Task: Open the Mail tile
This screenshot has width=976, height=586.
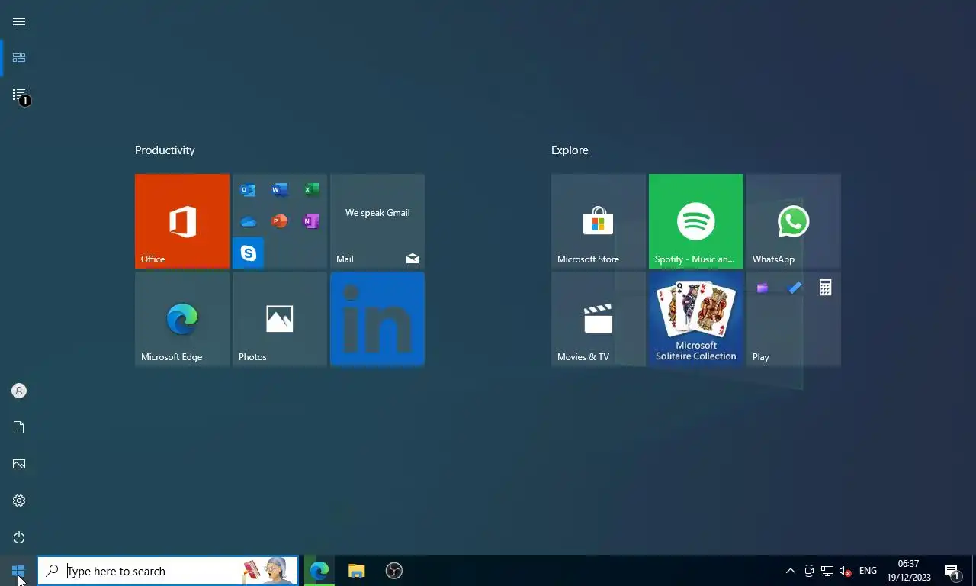Action: coord(377,221)
